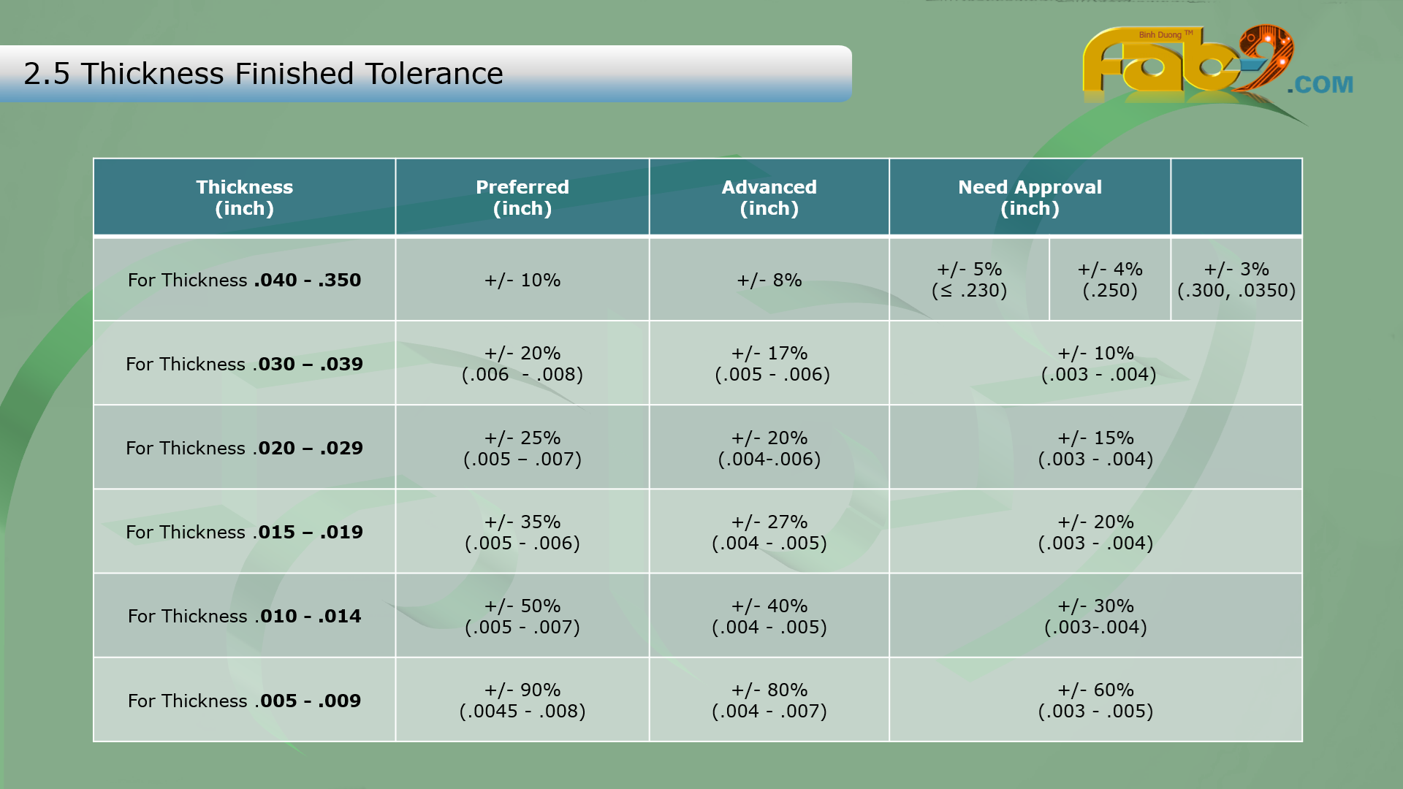
Task: Select the Need Approval (inch) header
Action: 1029,197
